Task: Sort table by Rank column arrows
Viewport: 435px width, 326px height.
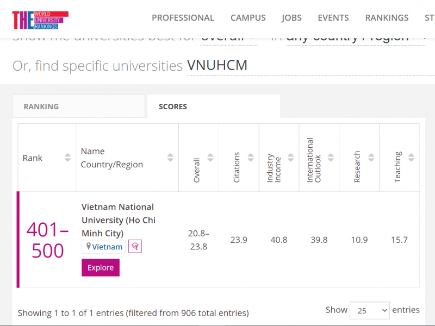Action: point(67,158)
